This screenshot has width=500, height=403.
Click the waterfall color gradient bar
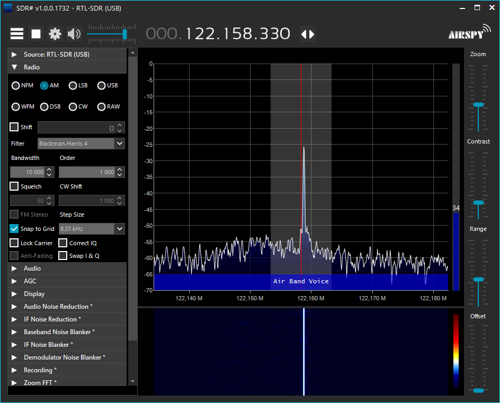tap(457, 351)
